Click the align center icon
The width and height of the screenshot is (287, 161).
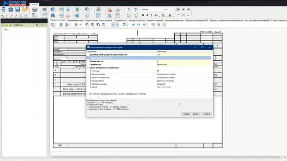click(x=183, y=9)
